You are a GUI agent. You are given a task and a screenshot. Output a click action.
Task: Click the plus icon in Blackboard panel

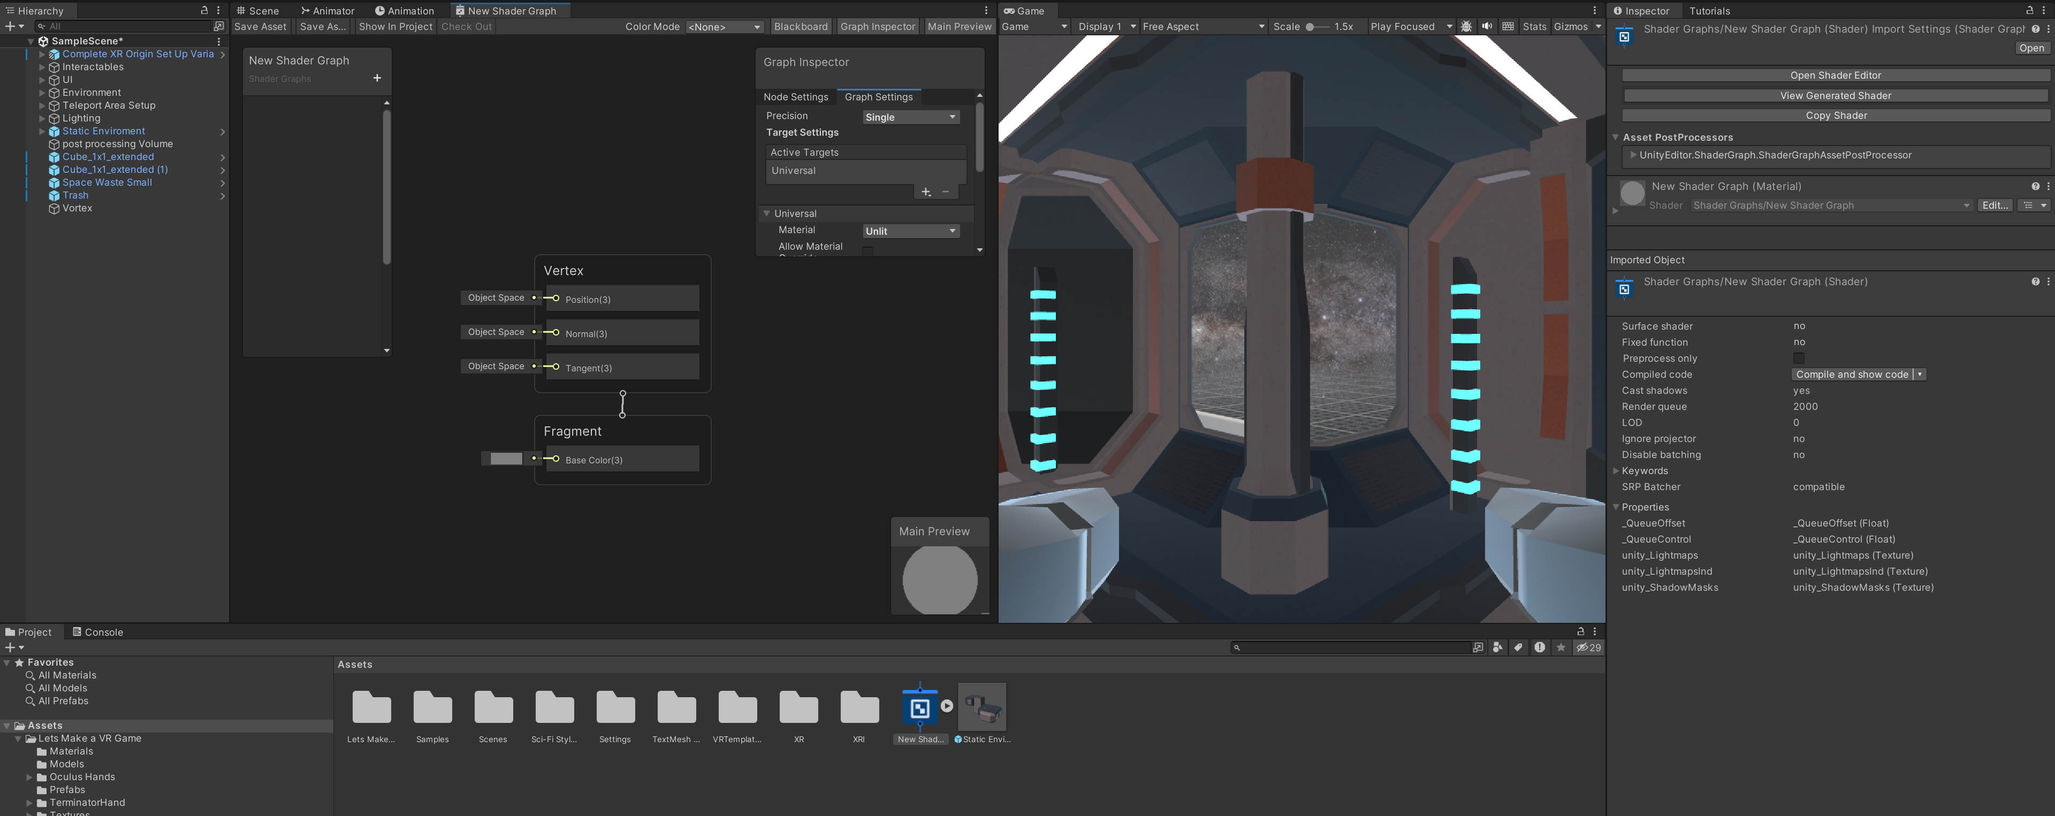[x=377, y=78]
